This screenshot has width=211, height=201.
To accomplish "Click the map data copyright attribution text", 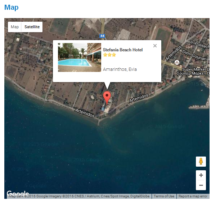I will click(x=79, y=196).
